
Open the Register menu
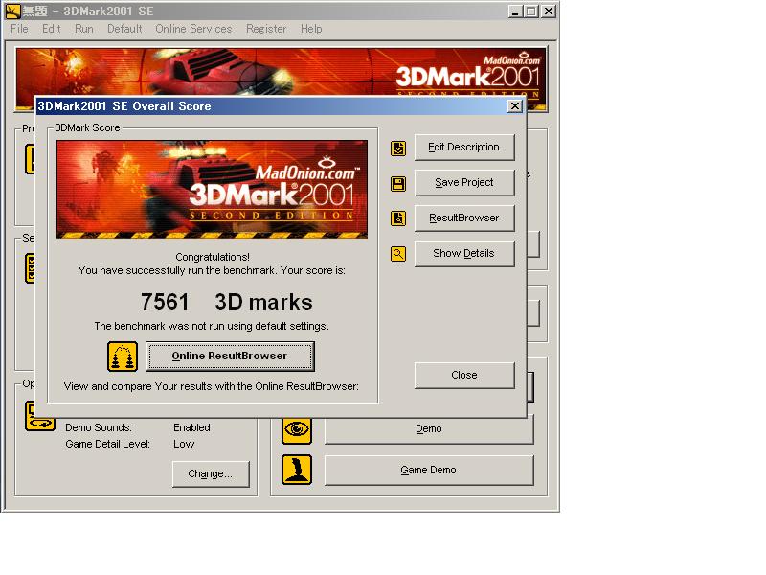pos(266,29)
